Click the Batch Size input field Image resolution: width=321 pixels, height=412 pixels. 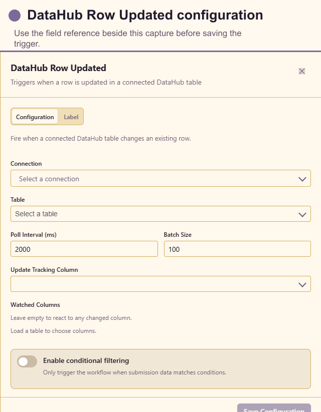coord(237,249)
